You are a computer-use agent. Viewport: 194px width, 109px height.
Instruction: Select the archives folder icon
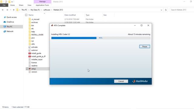(x=30, y=22)
